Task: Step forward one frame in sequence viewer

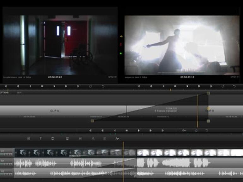Action: pyautogui.click(x=199, y=86)
